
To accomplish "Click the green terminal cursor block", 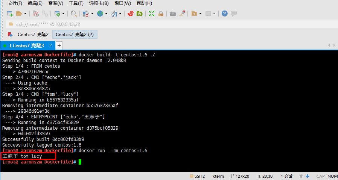I will (80, 162).
